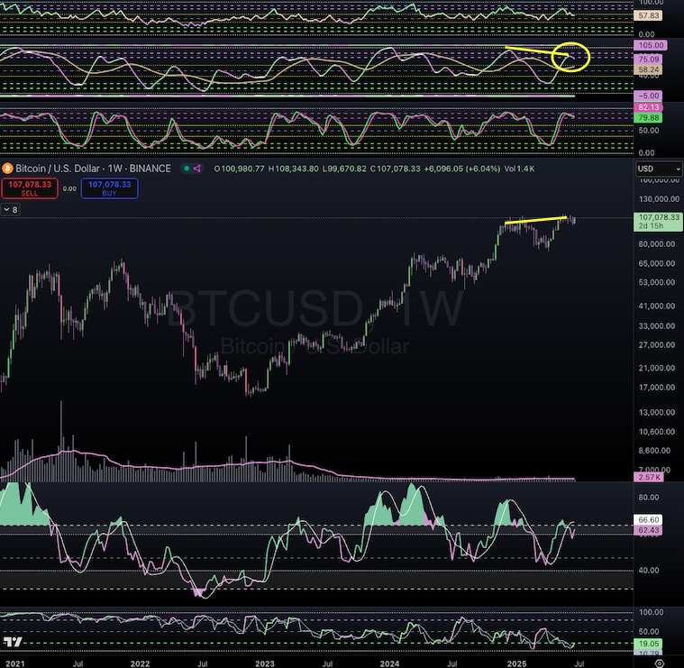The image size is (684, 668).
Task: Click the red SELL 107,078.33 button
Action: coord(30,188)
